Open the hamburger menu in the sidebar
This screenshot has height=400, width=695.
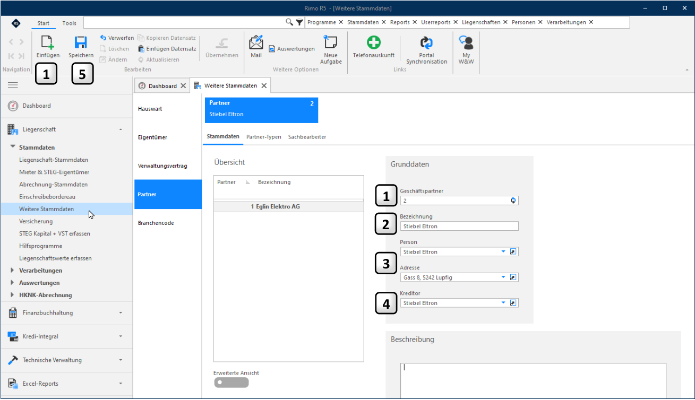tap(13, 85)
